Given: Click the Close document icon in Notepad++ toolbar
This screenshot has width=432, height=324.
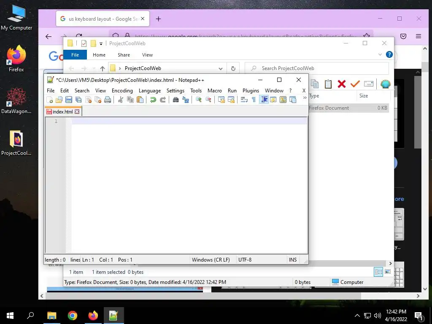Looking at the screenshot, I should coord(88,100).
